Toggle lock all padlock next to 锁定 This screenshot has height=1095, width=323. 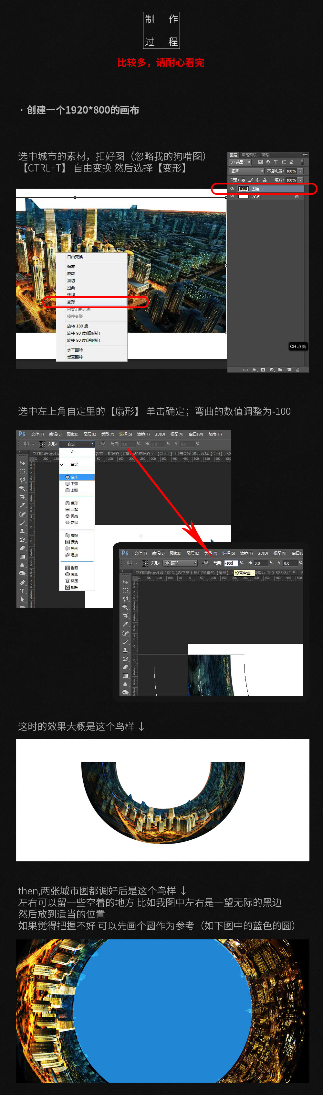pyautogui.click(x=265, y=180)
